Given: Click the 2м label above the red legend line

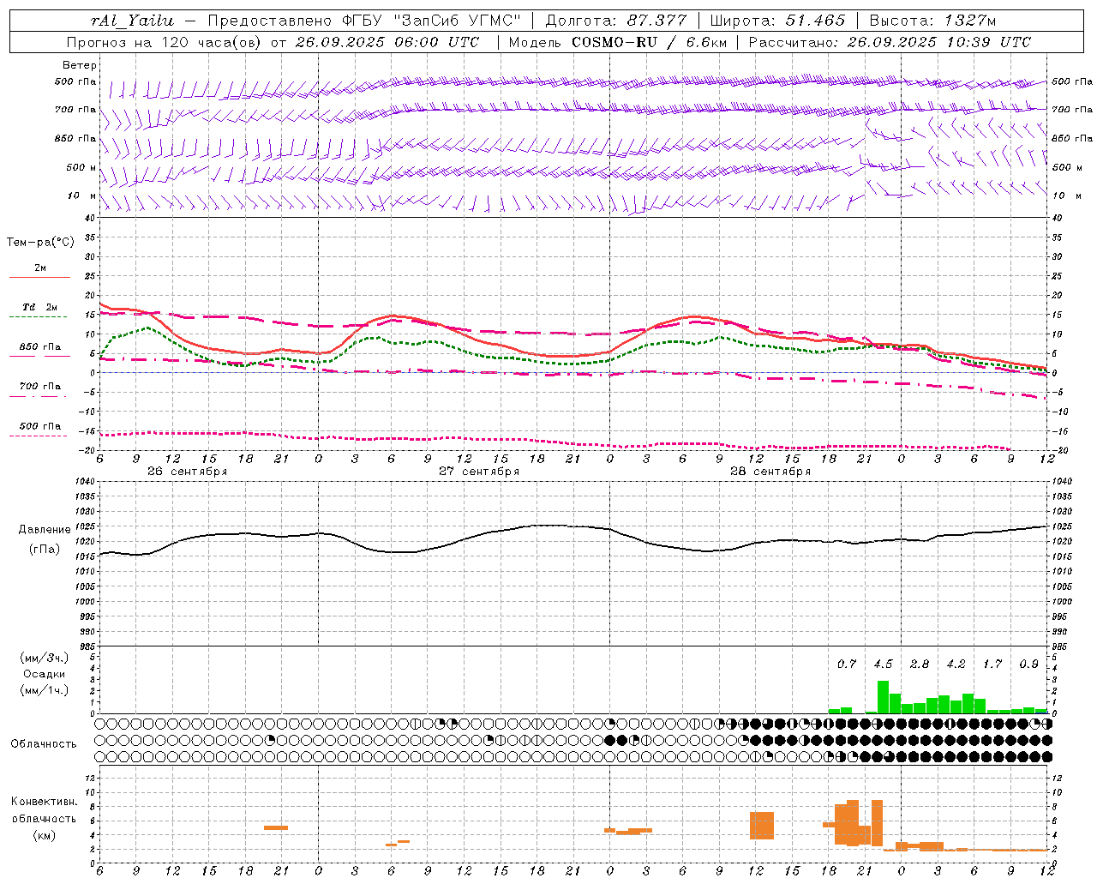Looking at the screenshot, I should (40, 268).
